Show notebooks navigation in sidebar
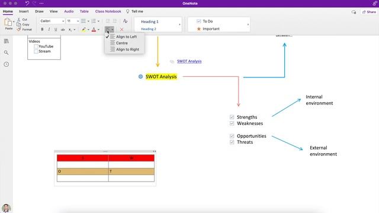Image resolution: width=379 pixels, height=213 pixels. pyautogui.click(x=7, y=41)
